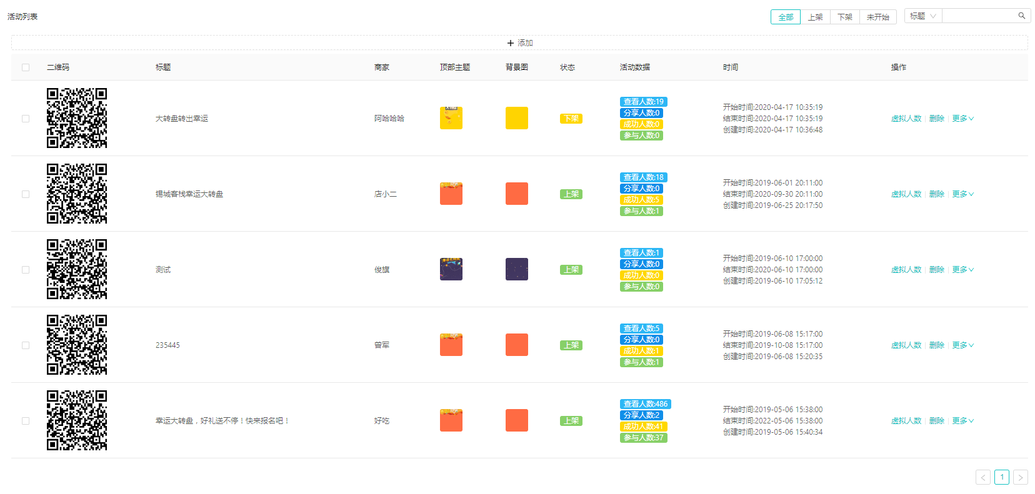Click 删除 for 235445 row
Image resolution: width=1035 pixels, height=494 pixels.
(937, 345)
